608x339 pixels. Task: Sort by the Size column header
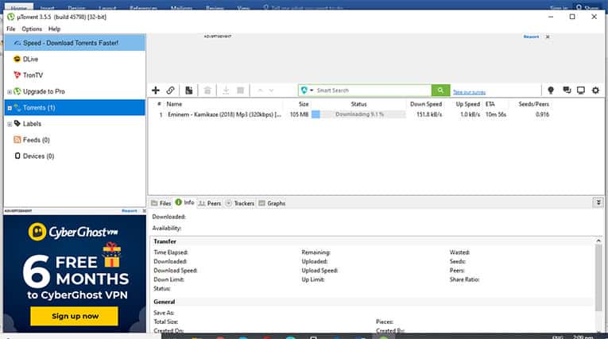click(x=304, y=104)
